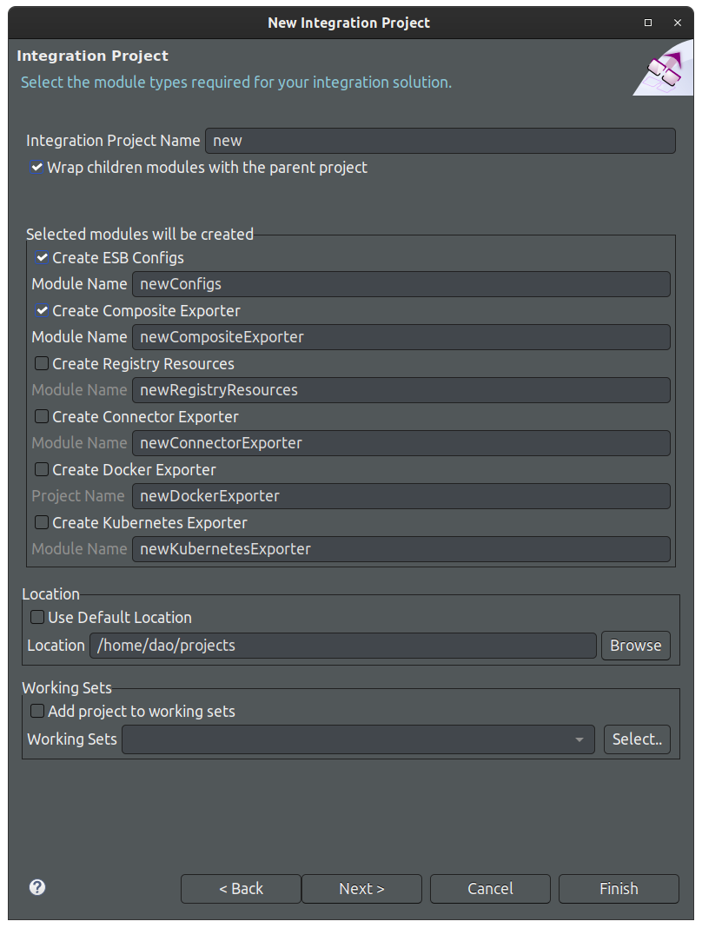Viewport: 702px width, 928px height.
Task: Click the newRegistryResources module name field
Action: pyautogui.click(x=401, y=390)
